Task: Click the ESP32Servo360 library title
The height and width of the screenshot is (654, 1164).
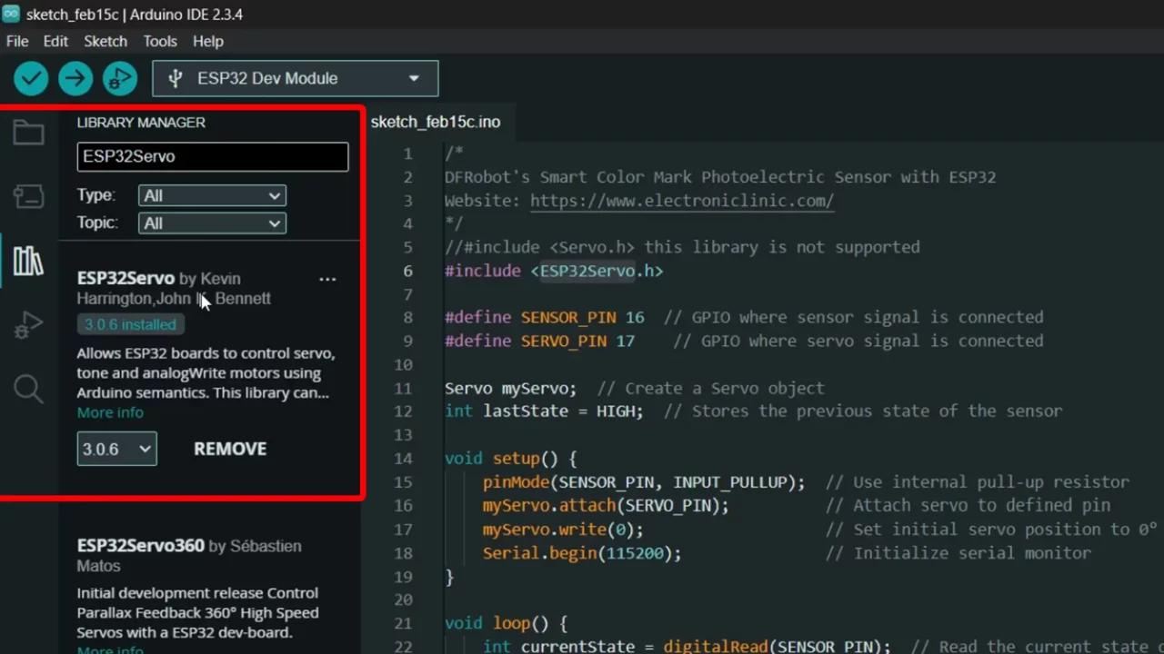Action: coord(141,546)
